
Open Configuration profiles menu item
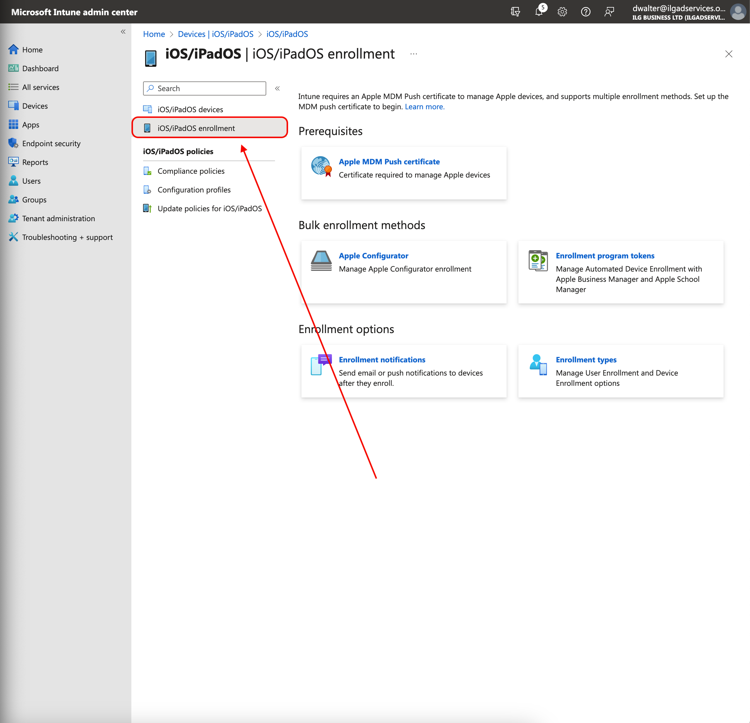point(194,190)
